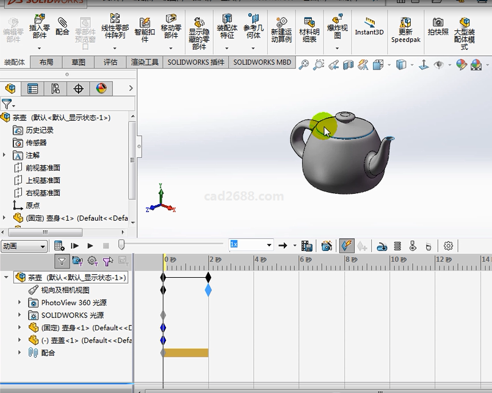Toggle the Autokey button in motion toolbar
The height and width of the screenshot is (393, 492).
coord(346,246)
